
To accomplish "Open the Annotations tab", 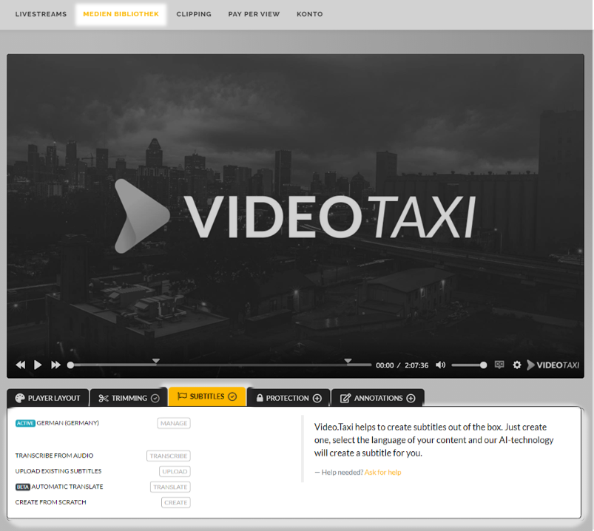I will (378, 398).
